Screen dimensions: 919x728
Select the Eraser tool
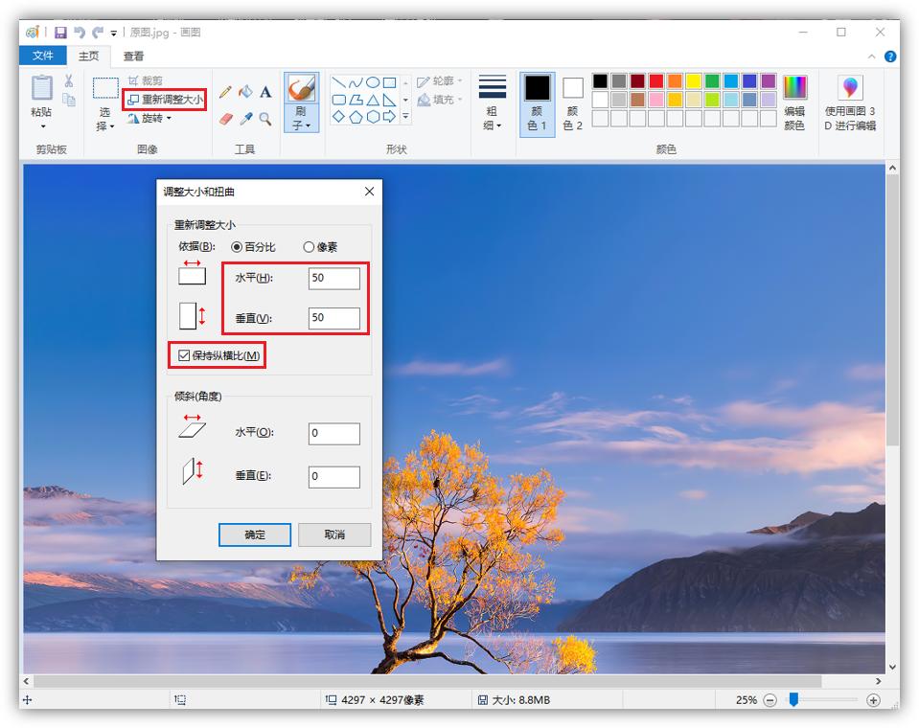[226, 119]
